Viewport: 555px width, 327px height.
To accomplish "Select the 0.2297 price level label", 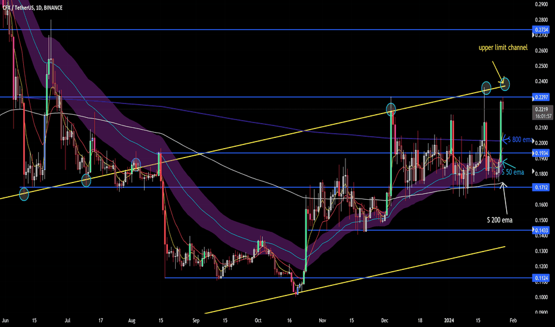I will 541,98.
